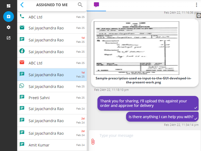Open the three-dot more options menu
The width and height of the screenshot is (201, 151).
click(x=196, y=5)
